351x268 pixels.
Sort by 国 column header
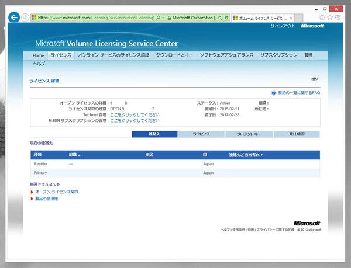point(205,155)
